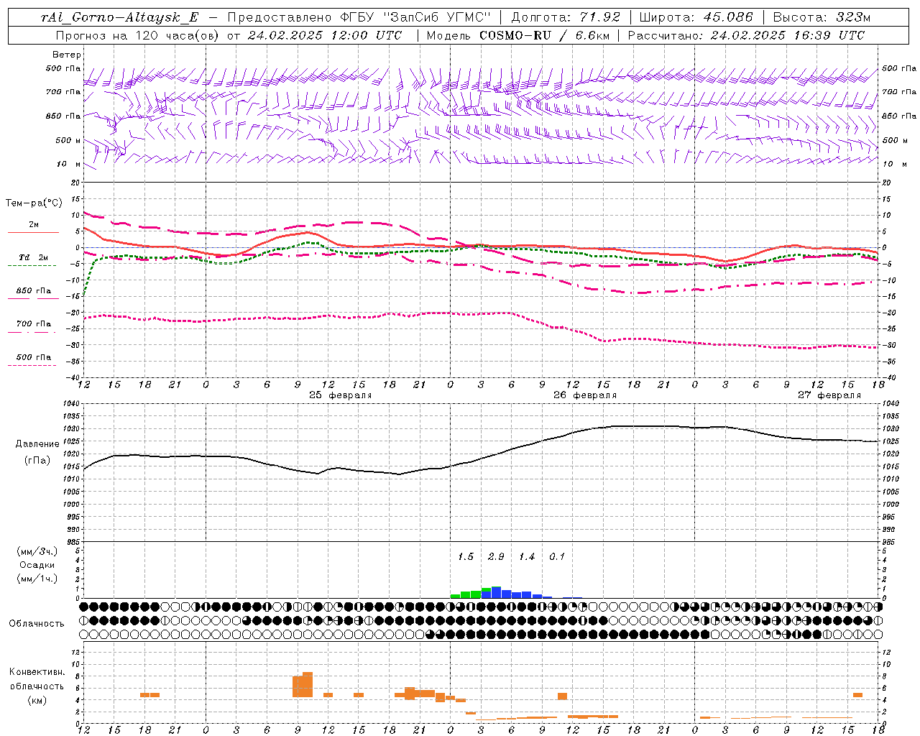Click the precipitation total 2.9

[x=496, y=557]
